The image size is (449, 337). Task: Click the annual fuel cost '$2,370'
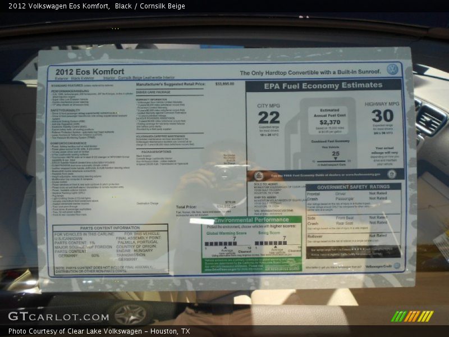pos(330,122)
